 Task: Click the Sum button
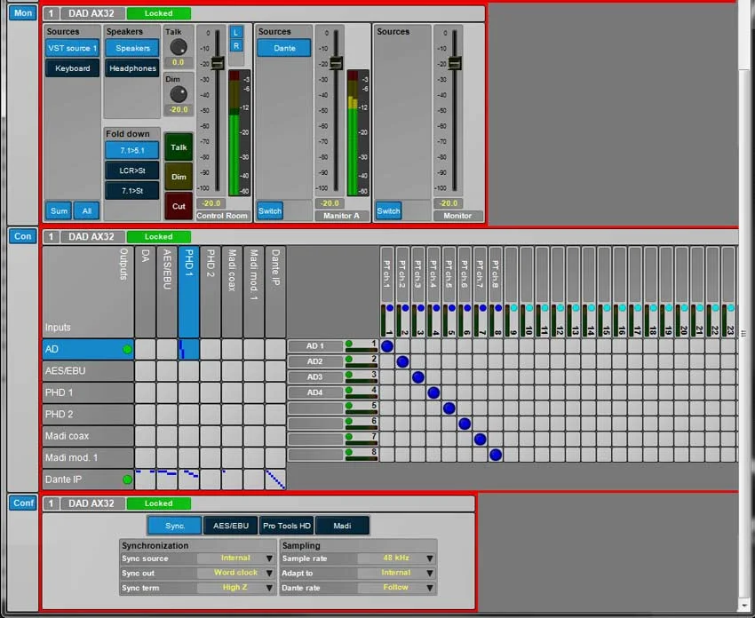pos(59,210)
